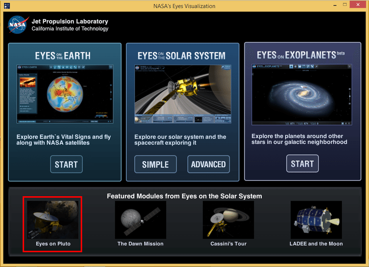This screenshot has height=267, width=369.
Task: Click the Eyes on the Solar System preview image
Action: point(183,94)
